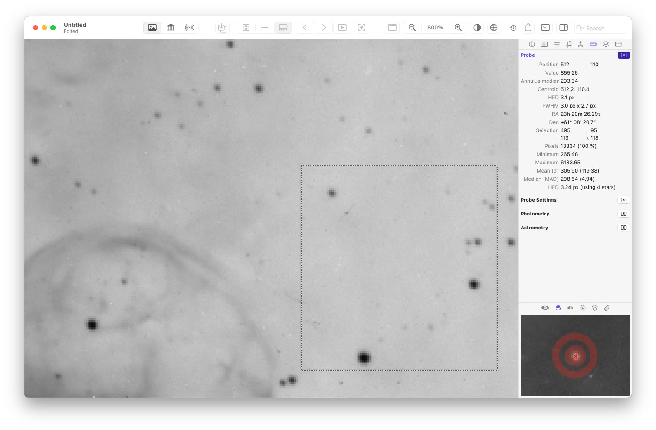This screenshot has height=430, width=656.
Task: Click the Dec value +61° 08′ 20.7″
Action: tap(578, 122)
